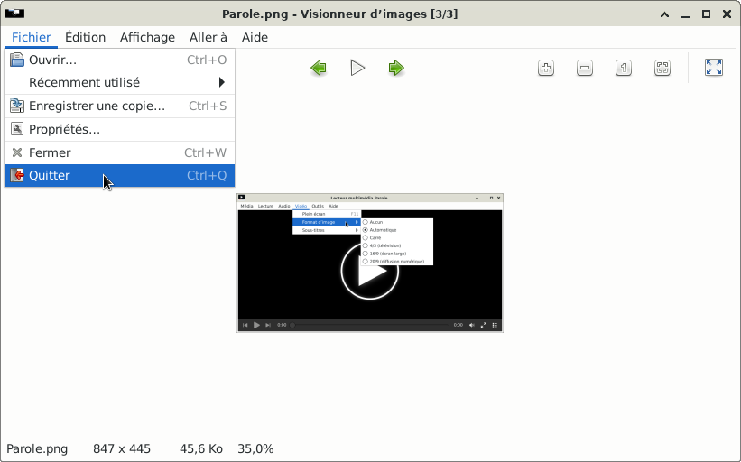
Task: Start the slideshow with the play icon
Action: (357, 68)
